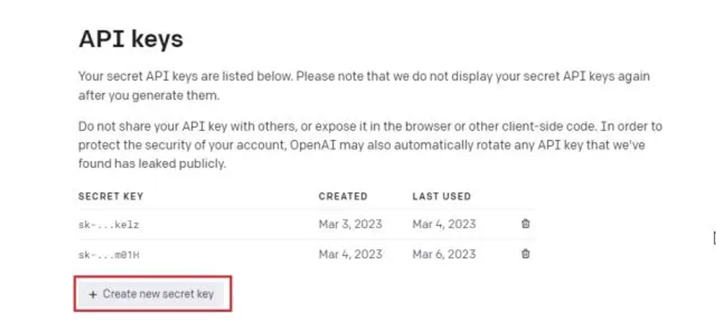Click the API keys page heading
Screen dimensions: 716x324
131,39
